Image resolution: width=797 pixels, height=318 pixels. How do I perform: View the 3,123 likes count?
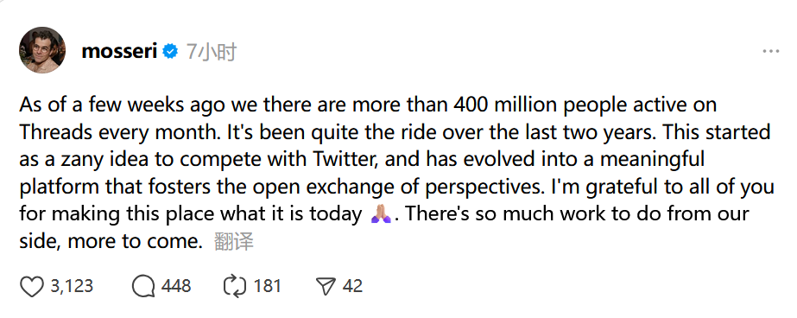(72, 286)
